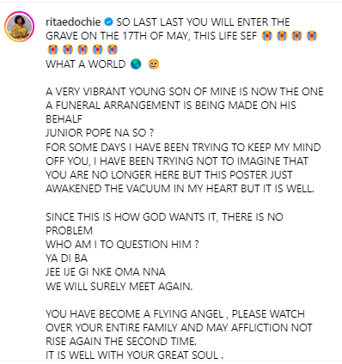Click the first emoji in the five-crying-face row
Image resolution: width=342 pixels, height=364 pixels.
[x=52, y=50]
